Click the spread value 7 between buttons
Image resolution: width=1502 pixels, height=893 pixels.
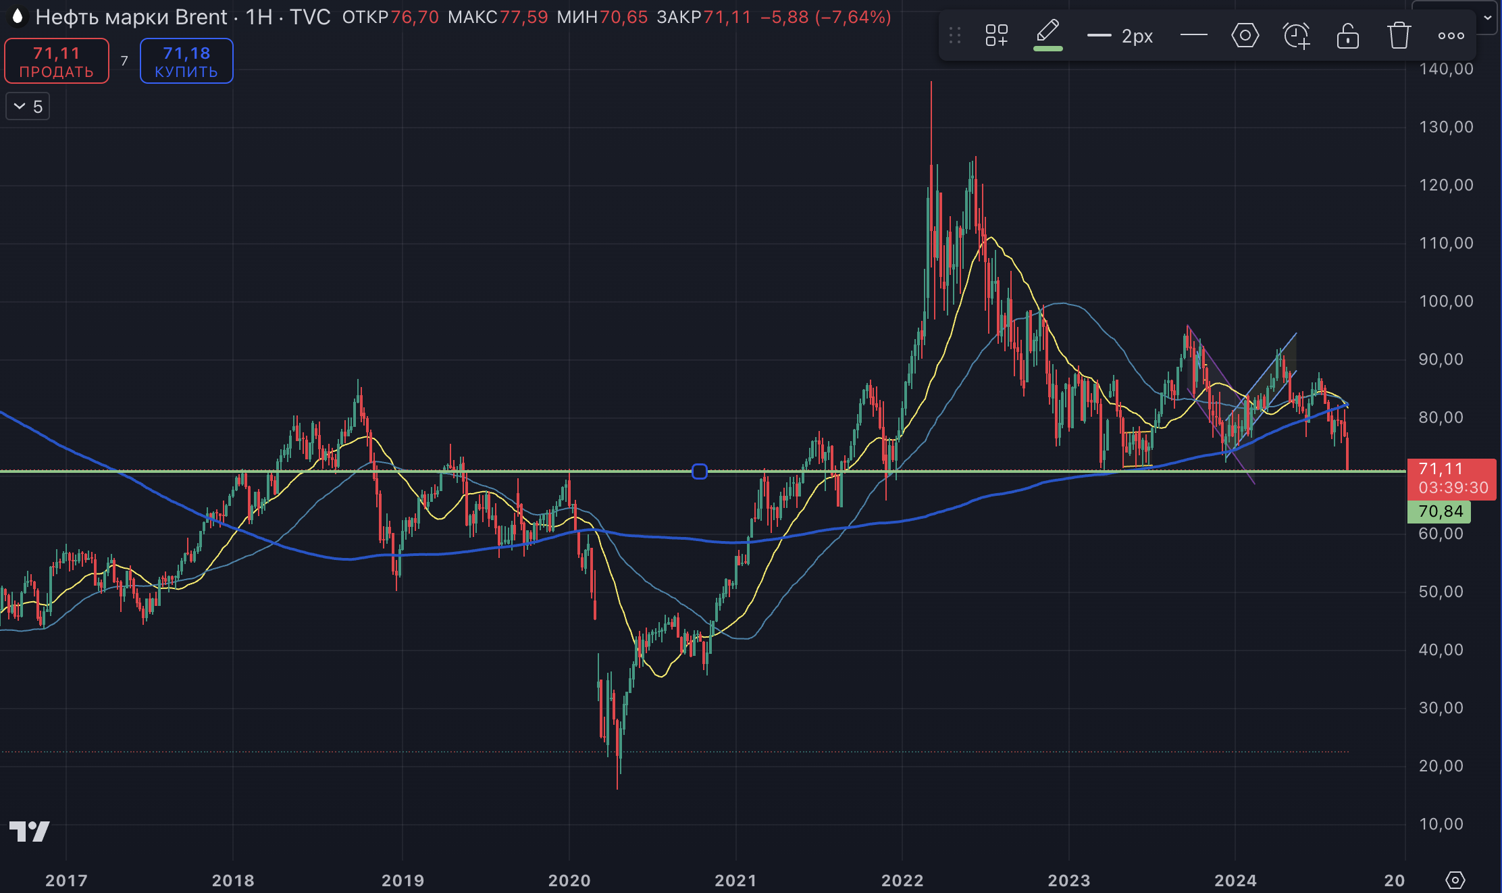coord(124,61)
